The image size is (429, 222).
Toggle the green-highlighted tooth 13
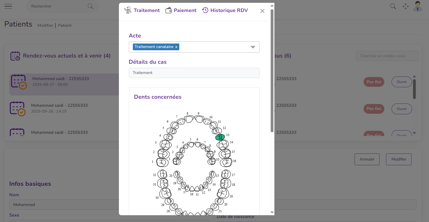pos(220,137)
